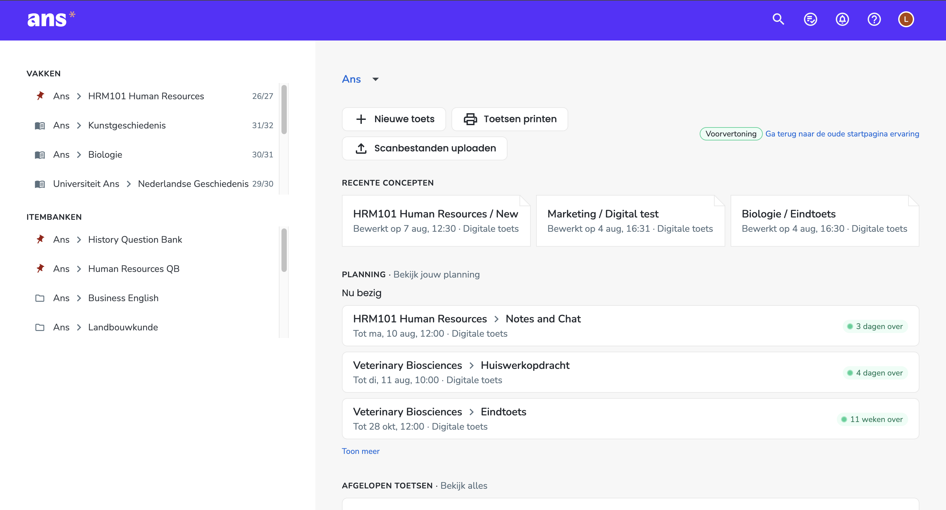Open notifications bell icon
Image resolution: width=946 pixels, height=510 pixels.
pos(842,19)
